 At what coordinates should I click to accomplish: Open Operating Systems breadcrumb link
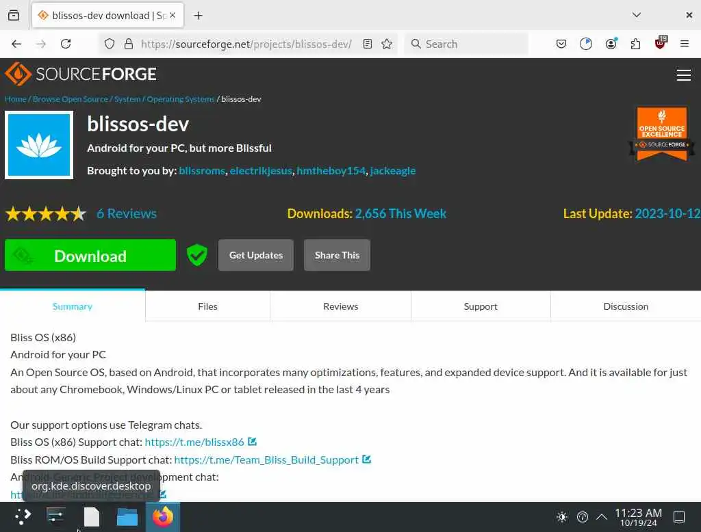tap(181, 99)
